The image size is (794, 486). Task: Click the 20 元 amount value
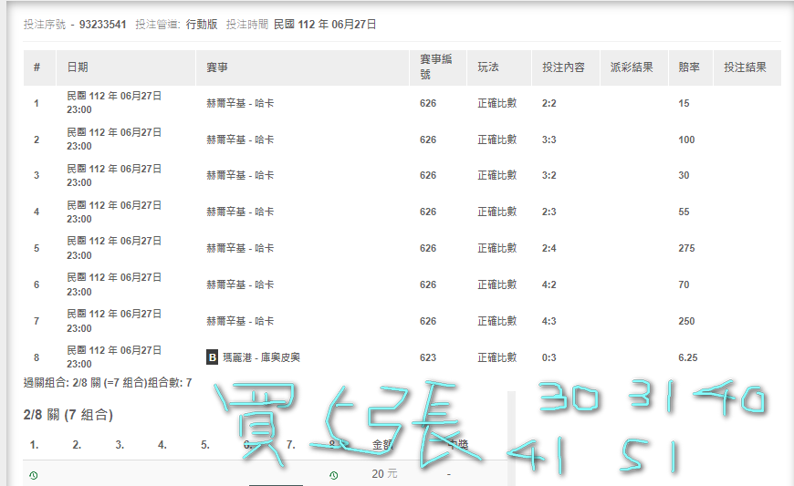(x=384, y=474)
